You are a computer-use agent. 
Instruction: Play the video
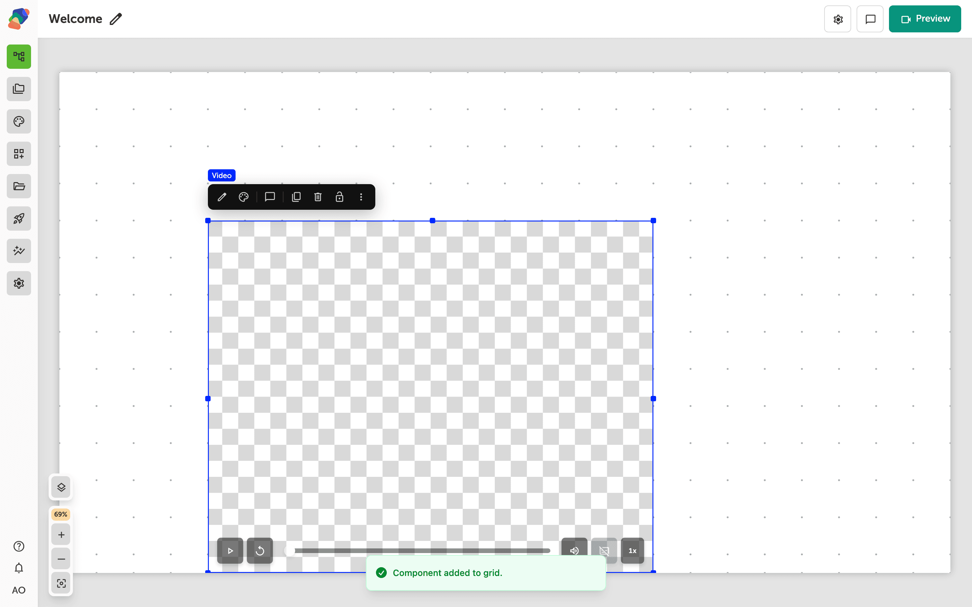pos(230,551)
